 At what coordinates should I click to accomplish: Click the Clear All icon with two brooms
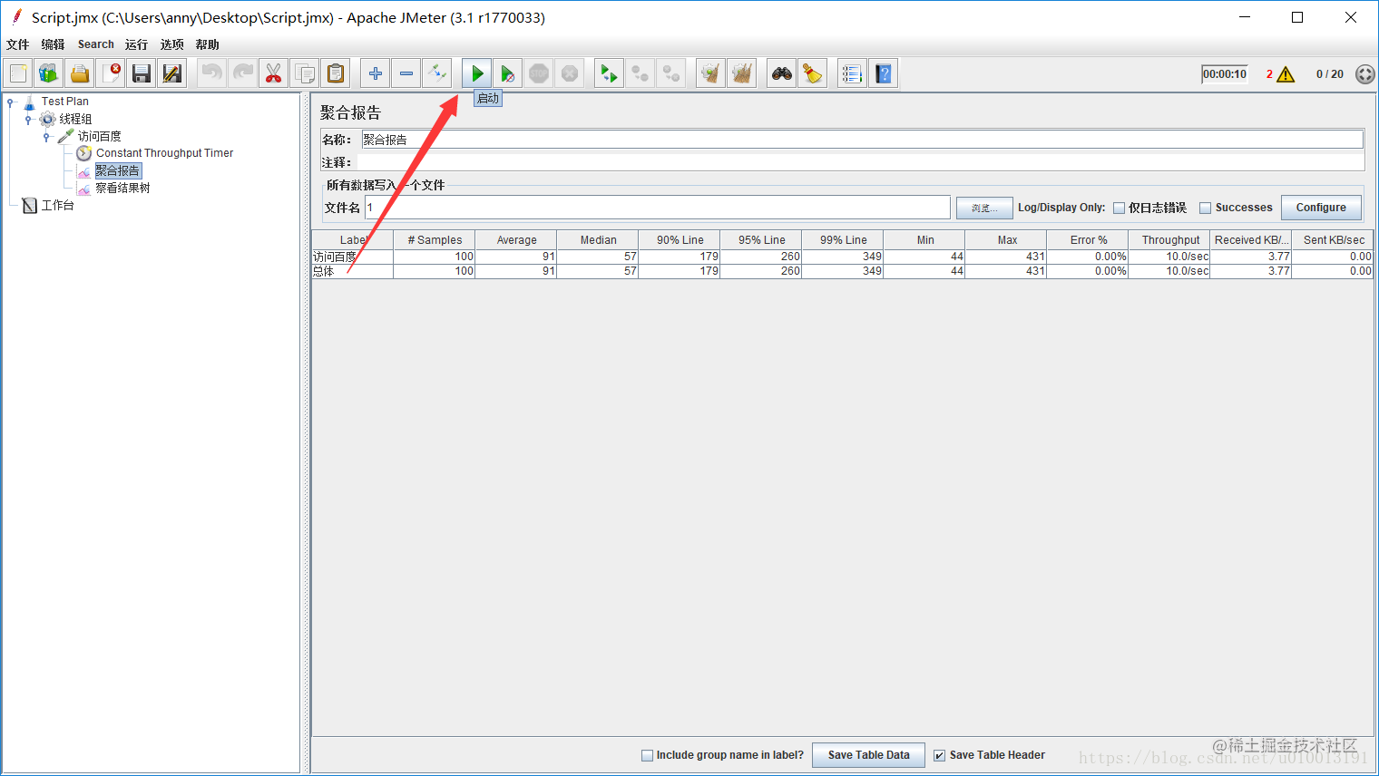pos(742,73)
